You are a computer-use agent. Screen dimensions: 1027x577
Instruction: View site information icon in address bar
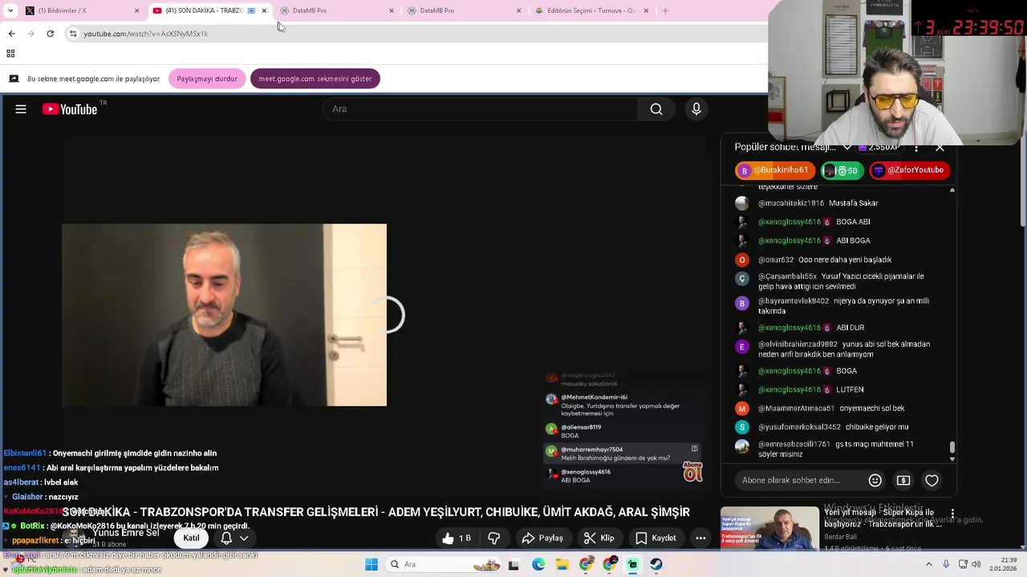73,34
